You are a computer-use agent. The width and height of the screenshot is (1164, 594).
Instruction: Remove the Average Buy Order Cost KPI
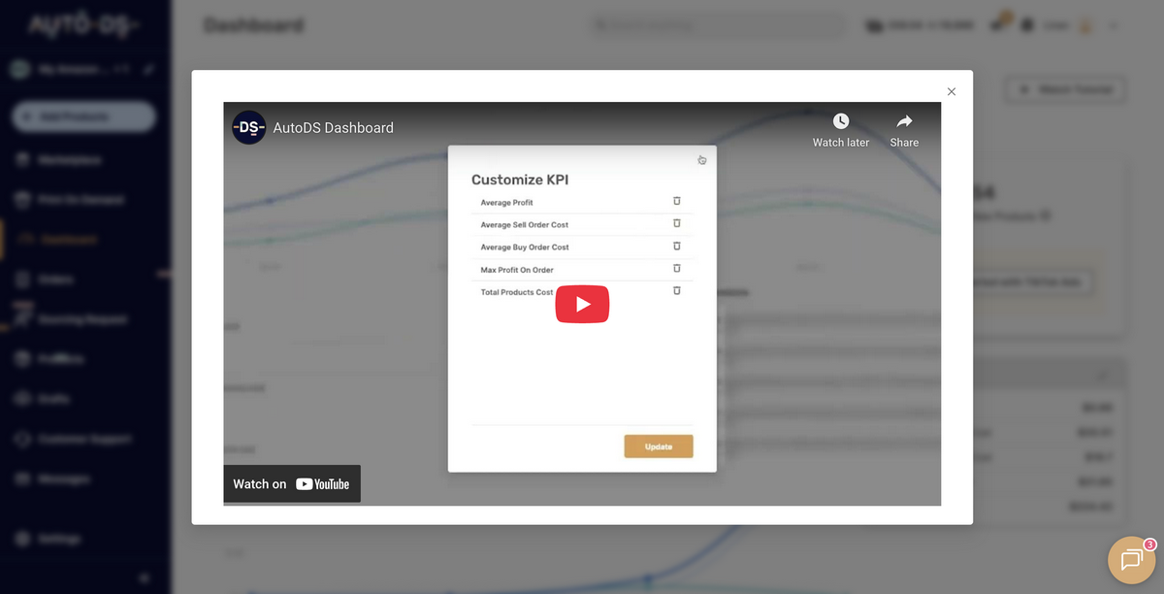(676, 247)
